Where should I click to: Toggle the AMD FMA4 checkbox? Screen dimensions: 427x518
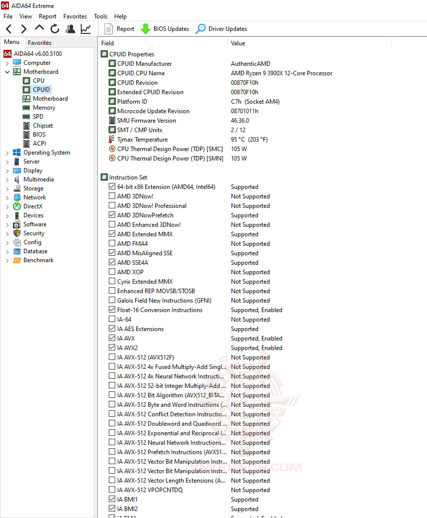112,243
